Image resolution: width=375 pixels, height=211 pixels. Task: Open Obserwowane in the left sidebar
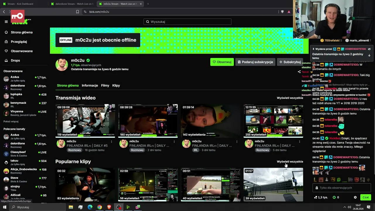tap(19, 51)
